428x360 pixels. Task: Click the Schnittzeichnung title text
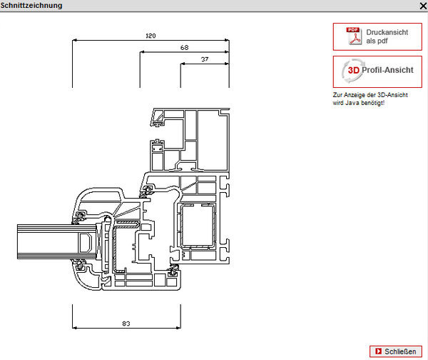[x=31, y=6]
